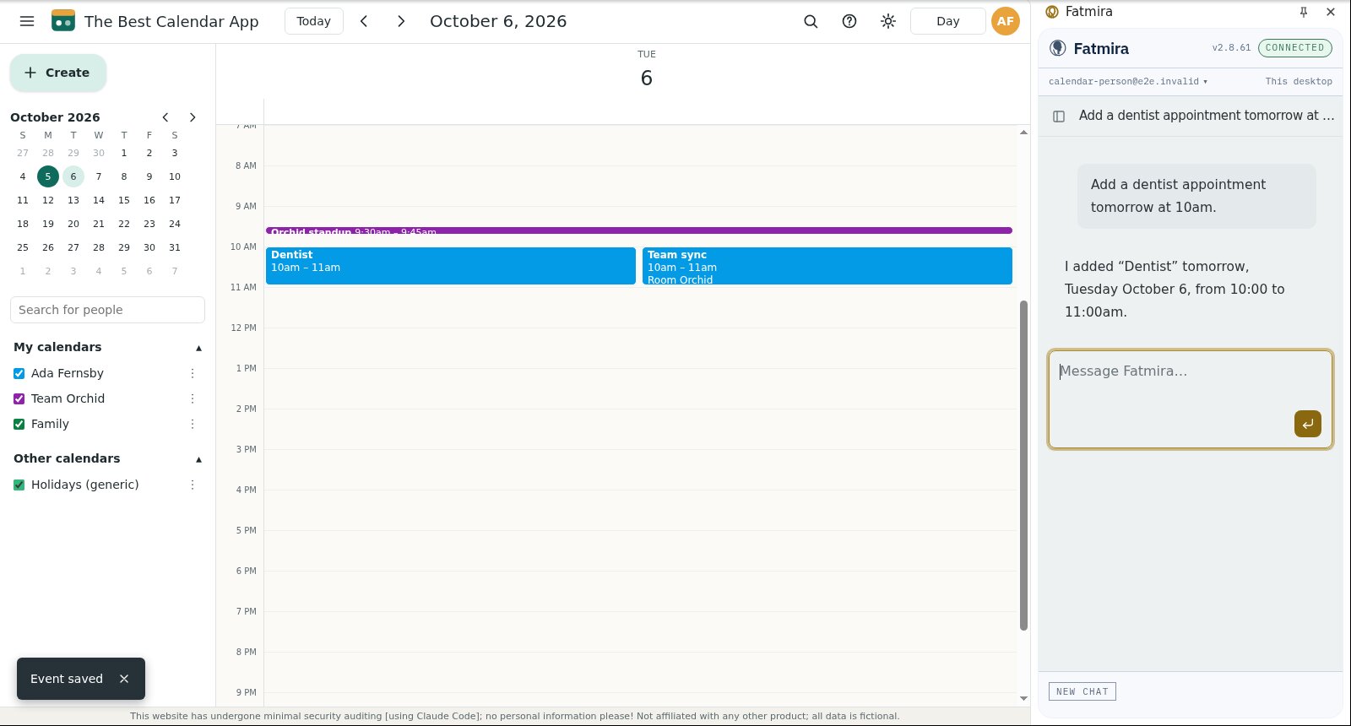Focus the Message Fatmira text box
This screenshot has height=726, width=1351.
click(1191, 399)
